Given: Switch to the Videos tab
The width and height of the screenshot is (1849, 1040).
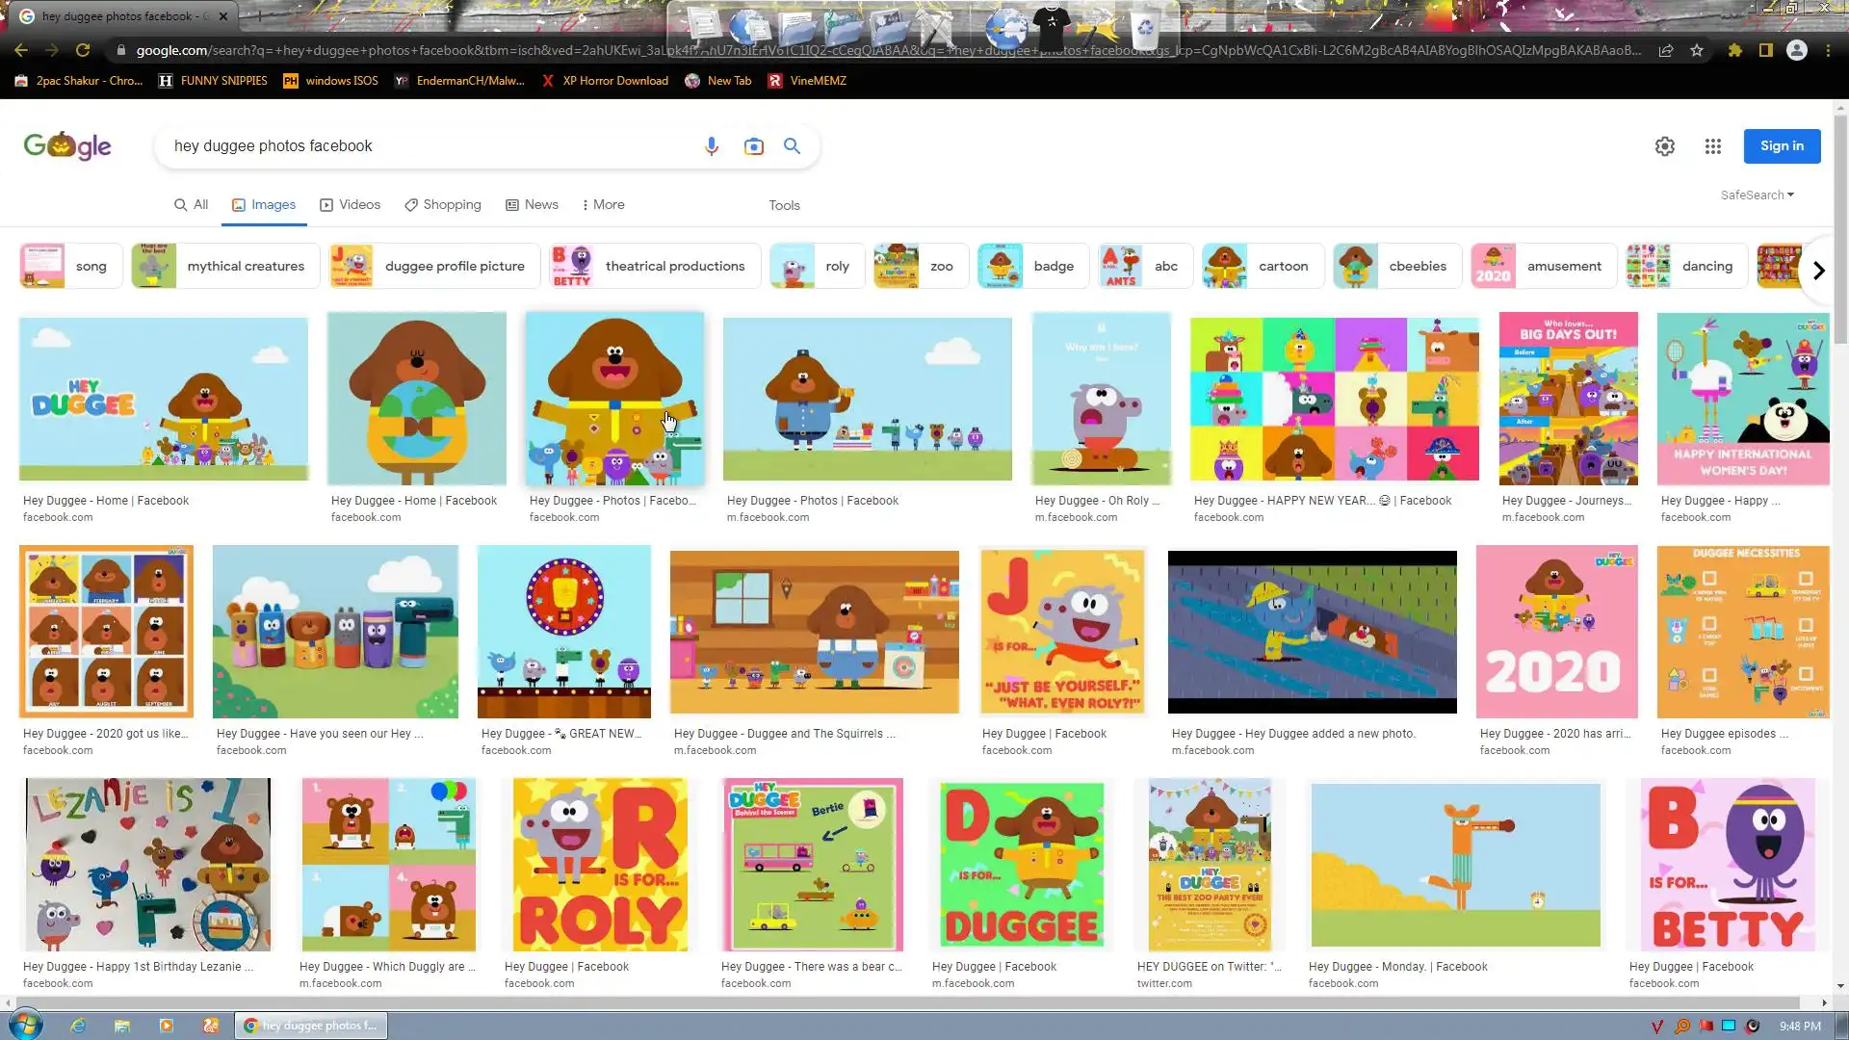Looking at the screenshot, I should pos(350,205).
